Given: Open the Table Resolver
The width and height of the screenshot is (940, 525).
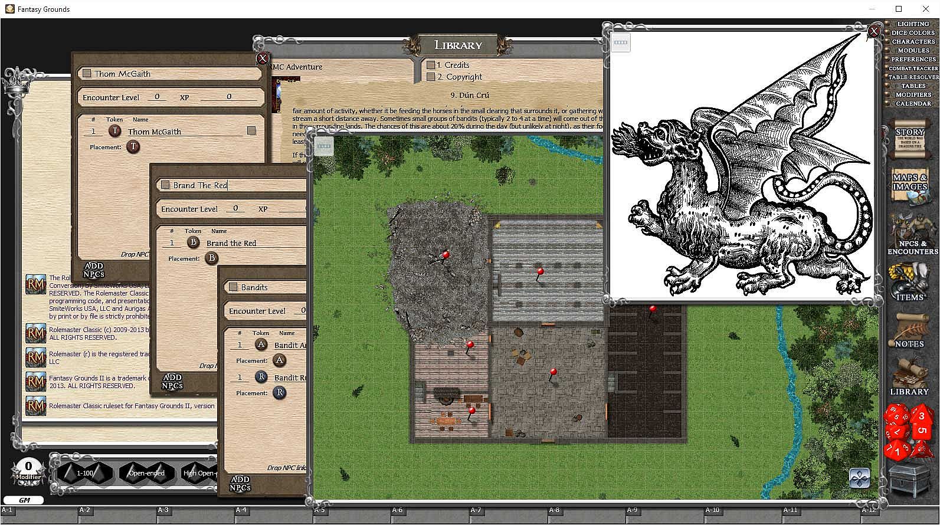Looking at the screenshot, I should (912, 77).
